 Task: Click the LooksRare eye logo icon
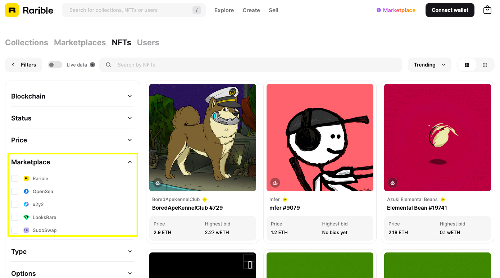pos(26,217)
